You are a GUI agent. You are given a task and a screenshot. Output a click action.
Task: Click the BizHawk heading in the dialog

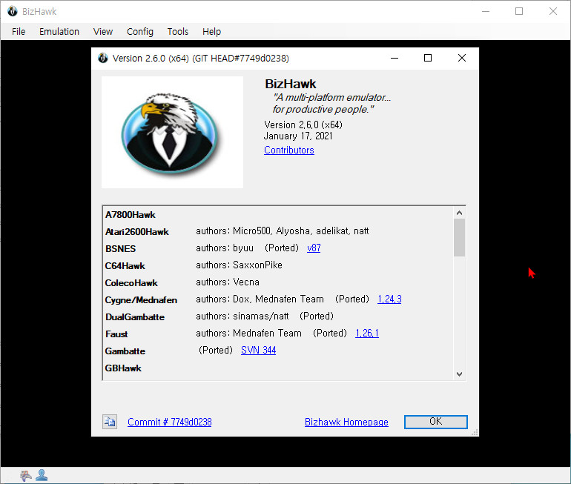click(x=291, y=84)
